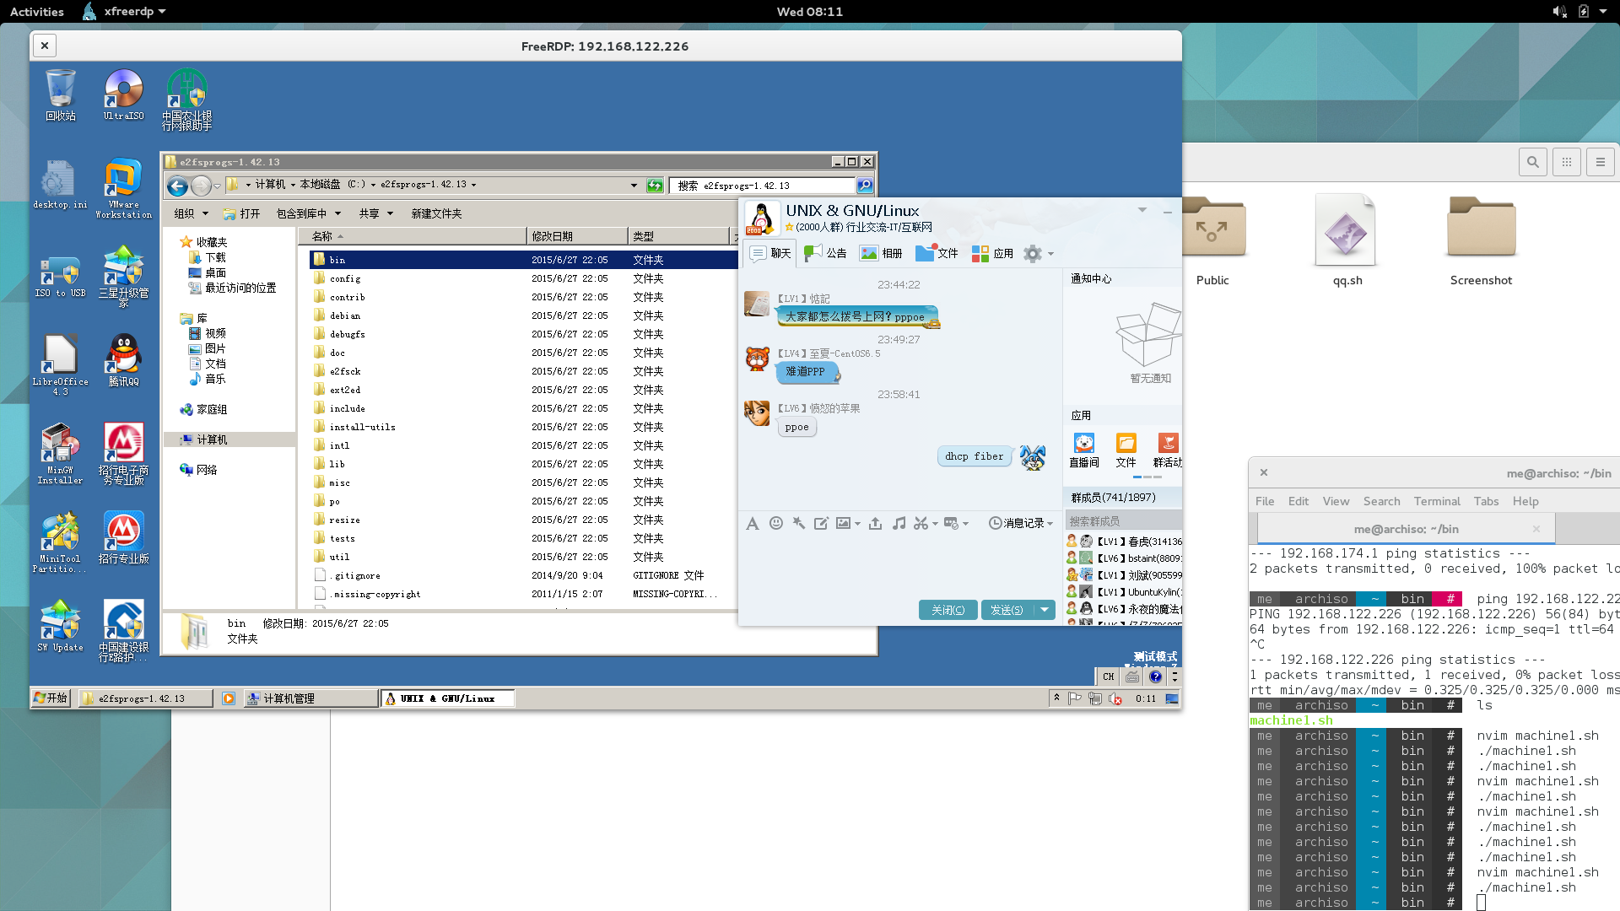
Task: Select the debugfs folder row
Action: coord(523,334)
